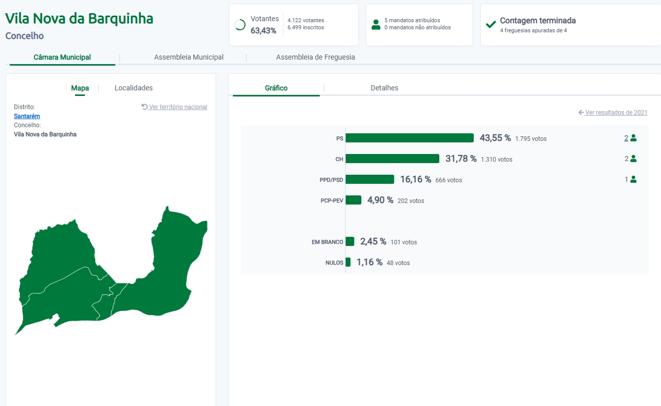The image size is (661, 406).
Task: Click the CH green results bar
Action: click(x=392, y=159)
